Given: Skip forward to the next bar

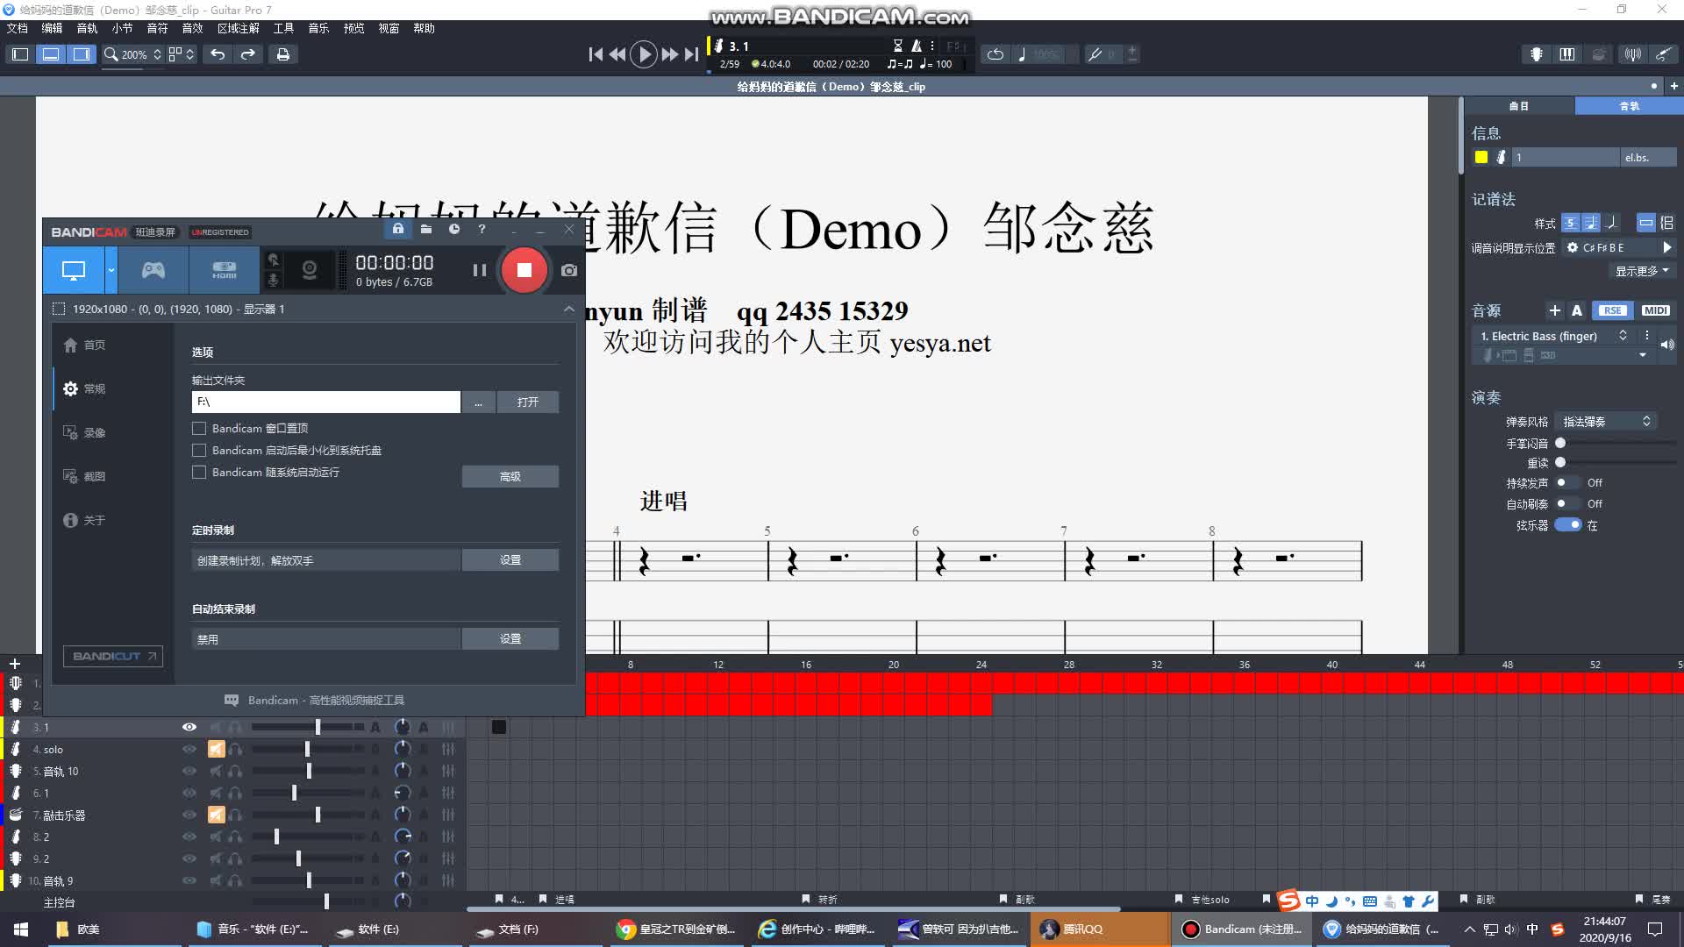Looking at the screenshot, I should 669,54.
